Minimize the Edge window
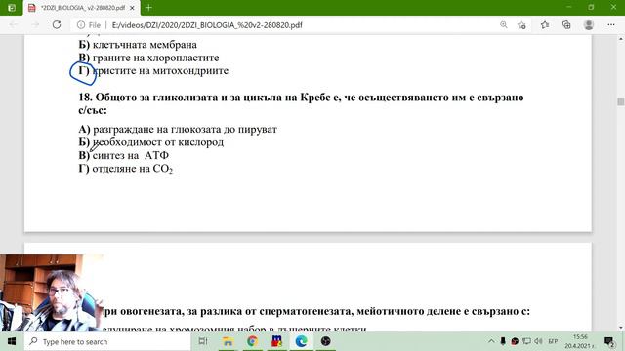Screen dimensions: 625x351 coord(569,7)
